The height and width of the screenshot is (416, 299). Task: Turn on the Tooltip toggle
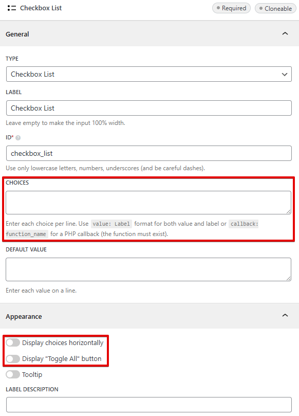[x=13, y=374]
